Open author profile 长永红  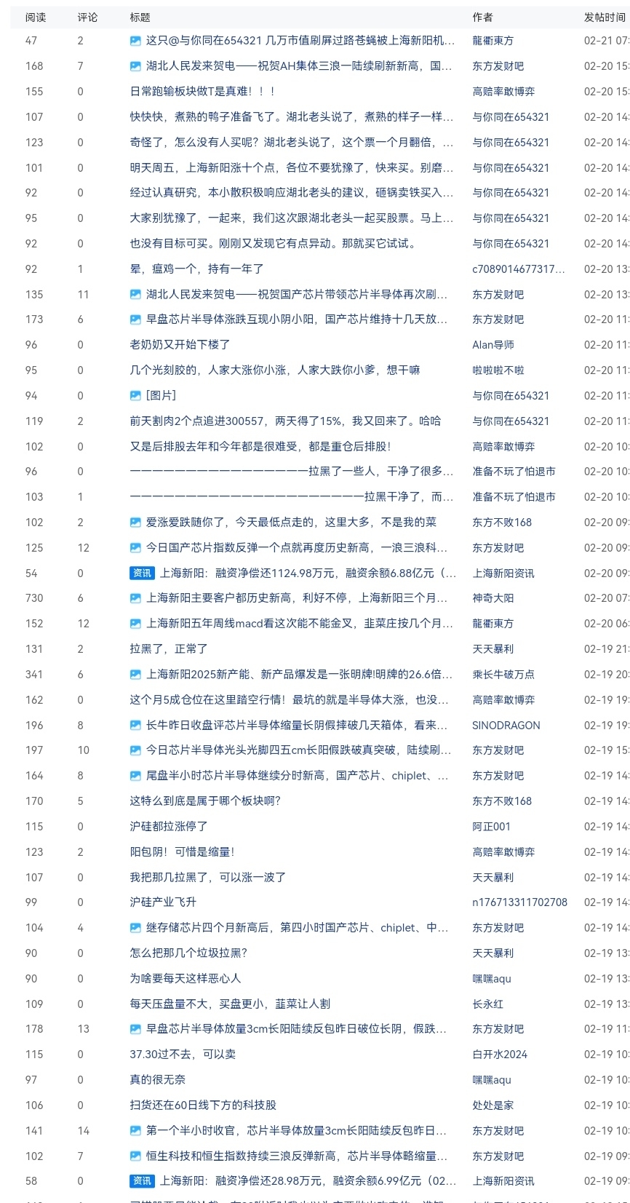(x=488, y=1004)
